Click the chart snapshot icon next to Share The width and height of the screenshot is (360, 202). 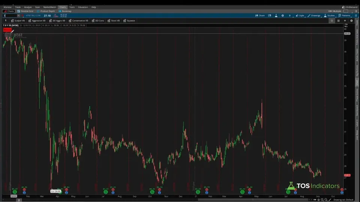[270, 16]
